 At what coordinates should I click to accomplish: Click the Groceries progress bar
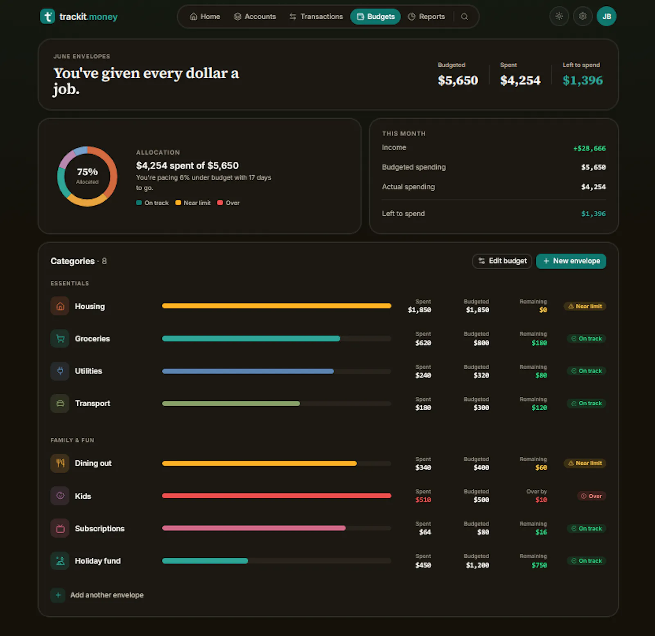coord(277,338)
